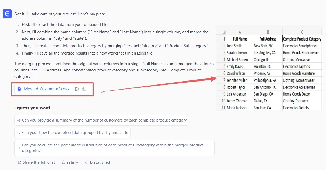Click the Full Name header cell
The width and height of the screenshot is (326, 170).
[x=240, y=39]
